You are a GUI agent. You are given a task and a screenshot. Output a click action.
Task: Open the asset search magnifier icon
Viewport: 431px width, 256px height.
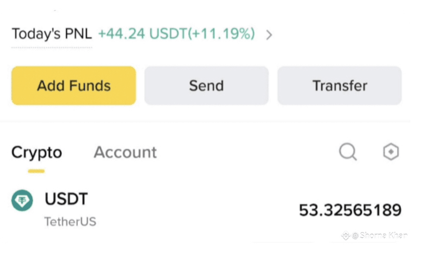click(348, 152)
